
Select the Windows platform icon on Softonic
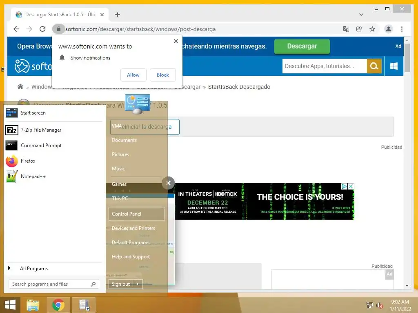pyautogui.click(x=394, y=66)
